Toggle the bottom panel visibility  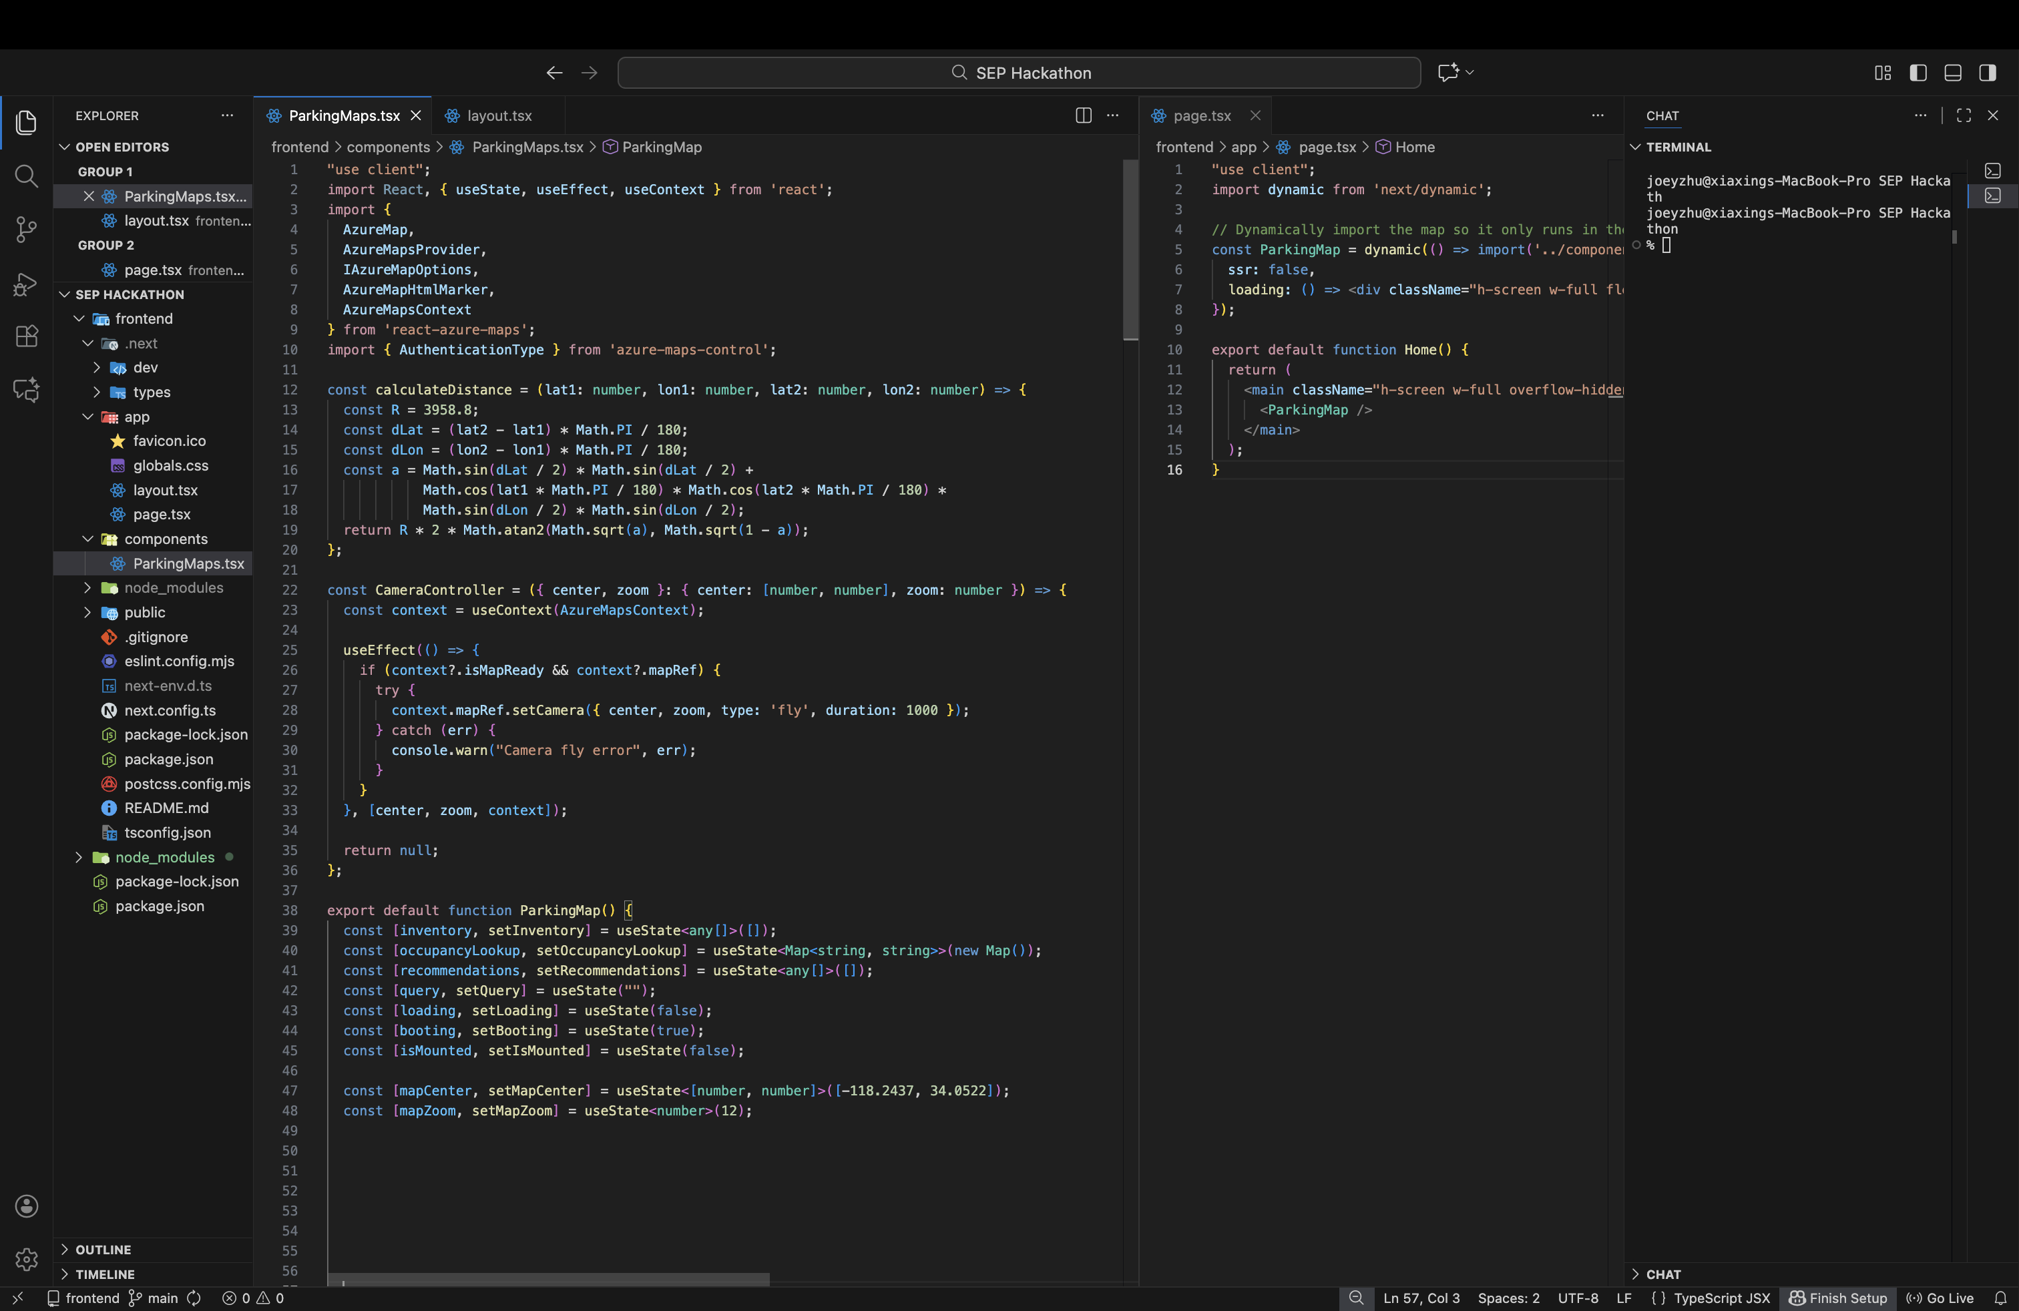[1953, 73]
